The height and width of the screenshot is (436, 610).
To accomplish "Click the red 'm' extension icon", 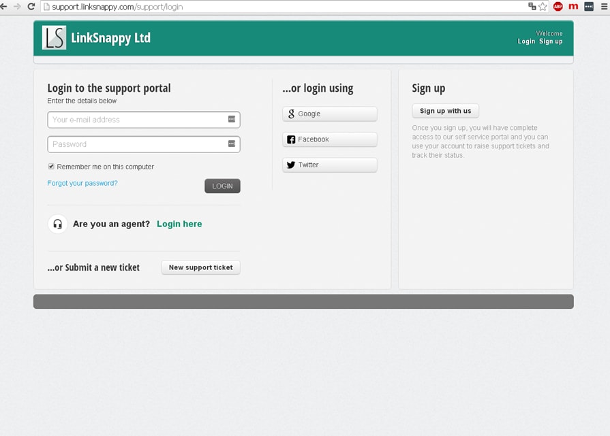I will 573,6.
